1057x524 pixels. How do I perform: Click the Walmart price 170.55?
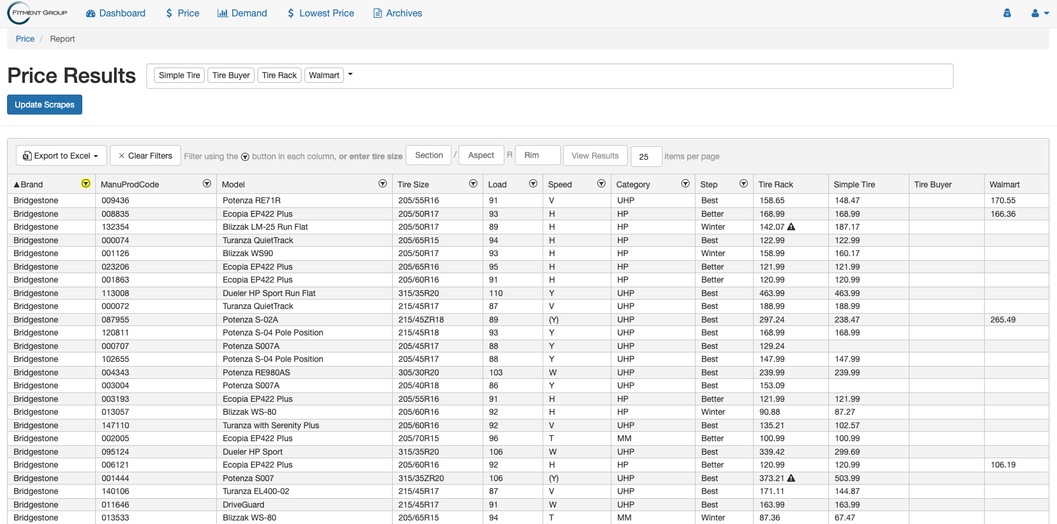[1003, 200]
